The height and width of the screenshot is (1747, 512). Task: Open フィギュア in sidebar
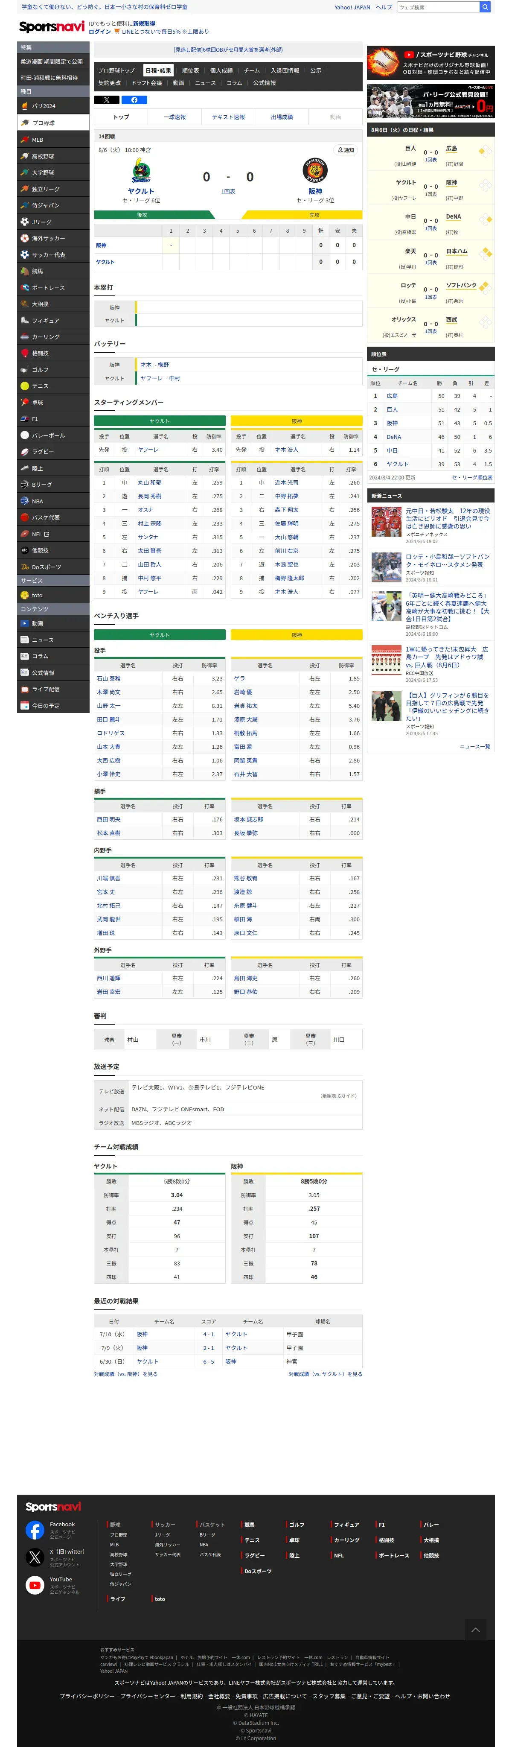[53, 320]
